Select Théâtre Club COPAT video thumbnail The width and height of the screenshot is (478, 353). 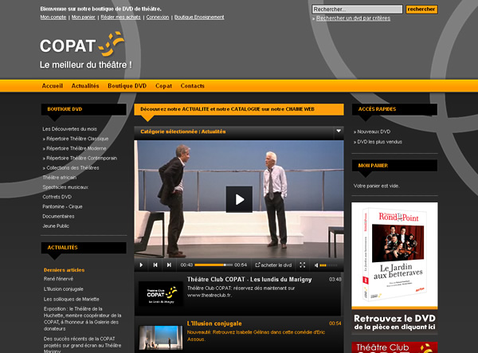click(x=161, y=293)
